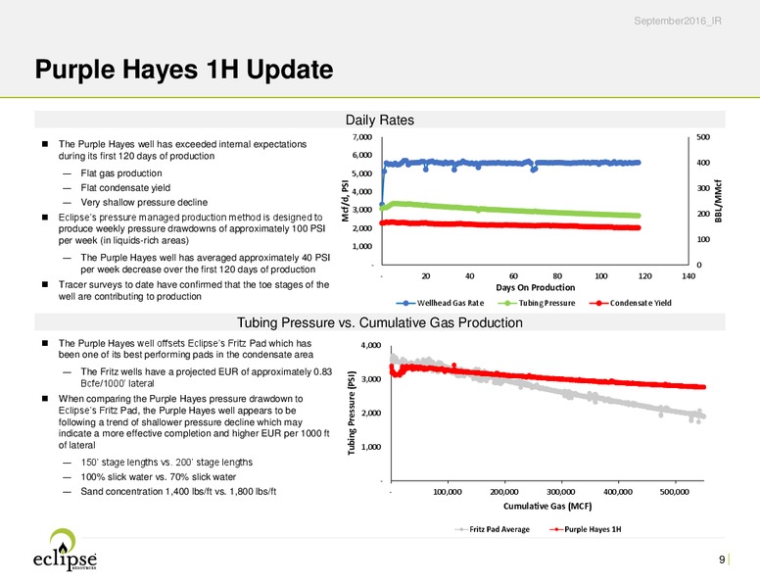Click the 'Tracer surveys to date' bullet text
This screenshot has height=588, width=760.
194,291
